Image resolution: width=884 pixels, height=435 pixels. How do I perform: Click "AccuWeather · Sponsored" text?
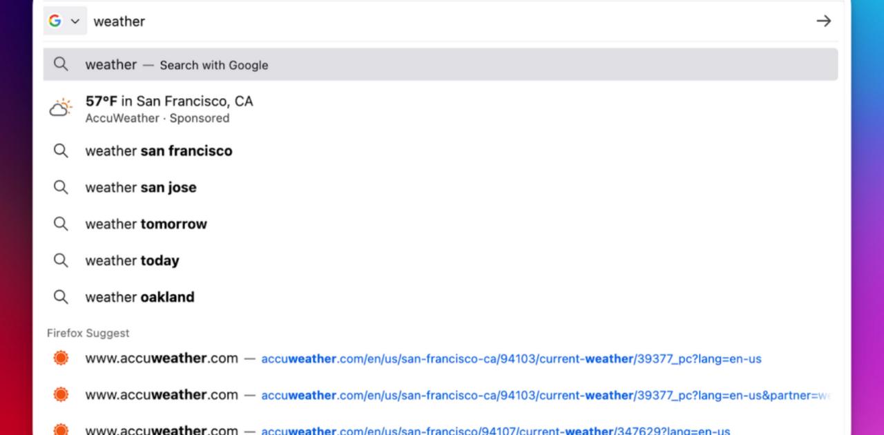[x=157, y=118]
